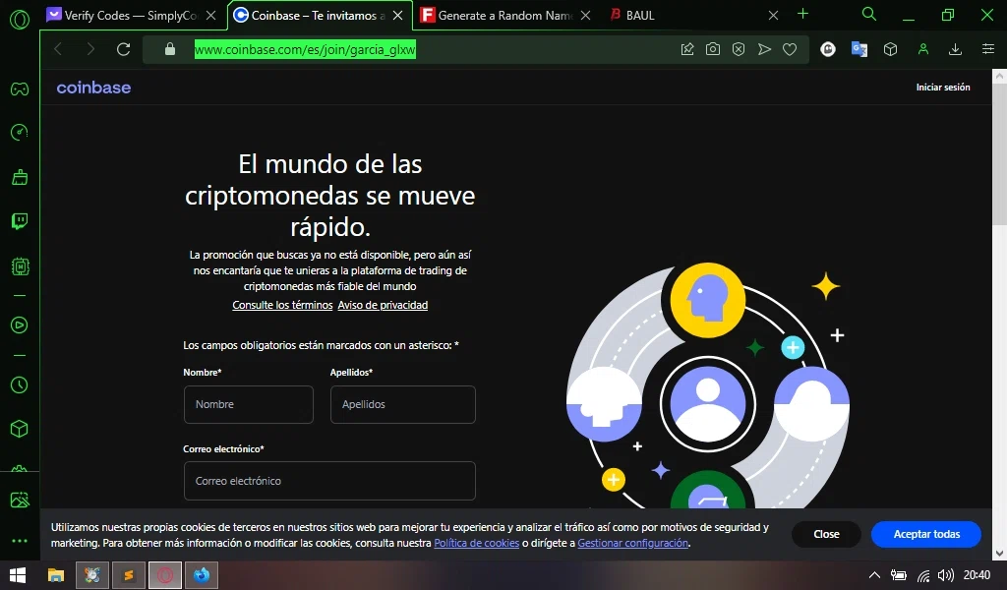Viewport: 1007px width, 590px height.
Task: Open Aviso de privacidad link
Action: pyautogui.click(x=383, y=305)
